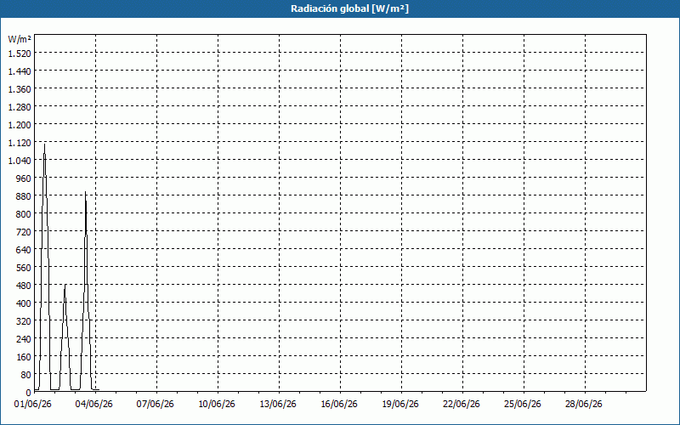Click the 960 y-axis label

click(24, 178)
